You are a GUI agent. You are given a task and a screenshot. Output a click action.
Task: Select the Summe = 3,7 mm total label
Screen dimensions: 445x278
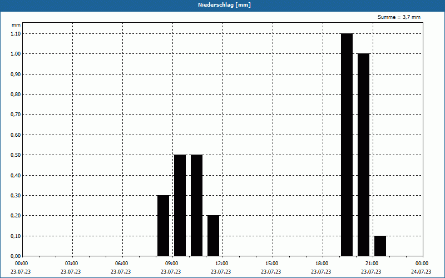click(399, 17)
